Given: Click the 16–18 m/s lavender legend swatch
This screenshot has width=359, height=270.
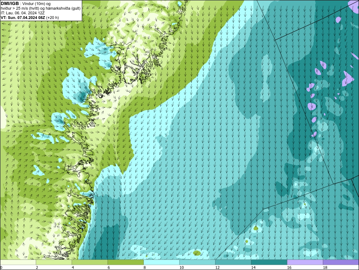Looking at the screenshot, I should pyautogui.click(x=305, y=262).
